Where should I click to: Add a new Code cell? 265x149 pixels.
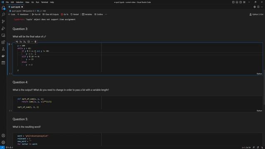click(12, 14)
